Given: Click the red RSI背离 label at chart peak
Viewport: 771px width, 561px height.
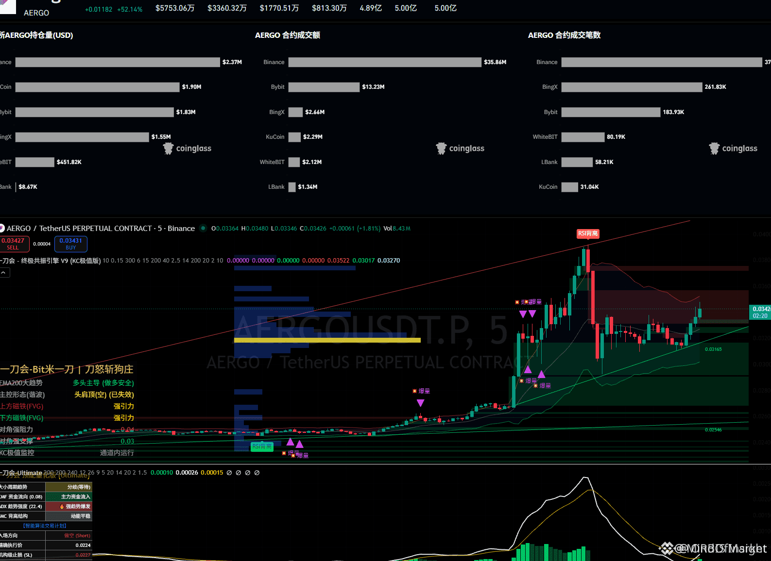Looking at the screenshot, I should pos(588,233).
